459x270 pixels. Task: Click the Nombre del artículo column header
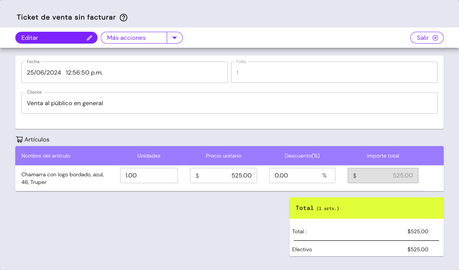click(x=46, y=156)
